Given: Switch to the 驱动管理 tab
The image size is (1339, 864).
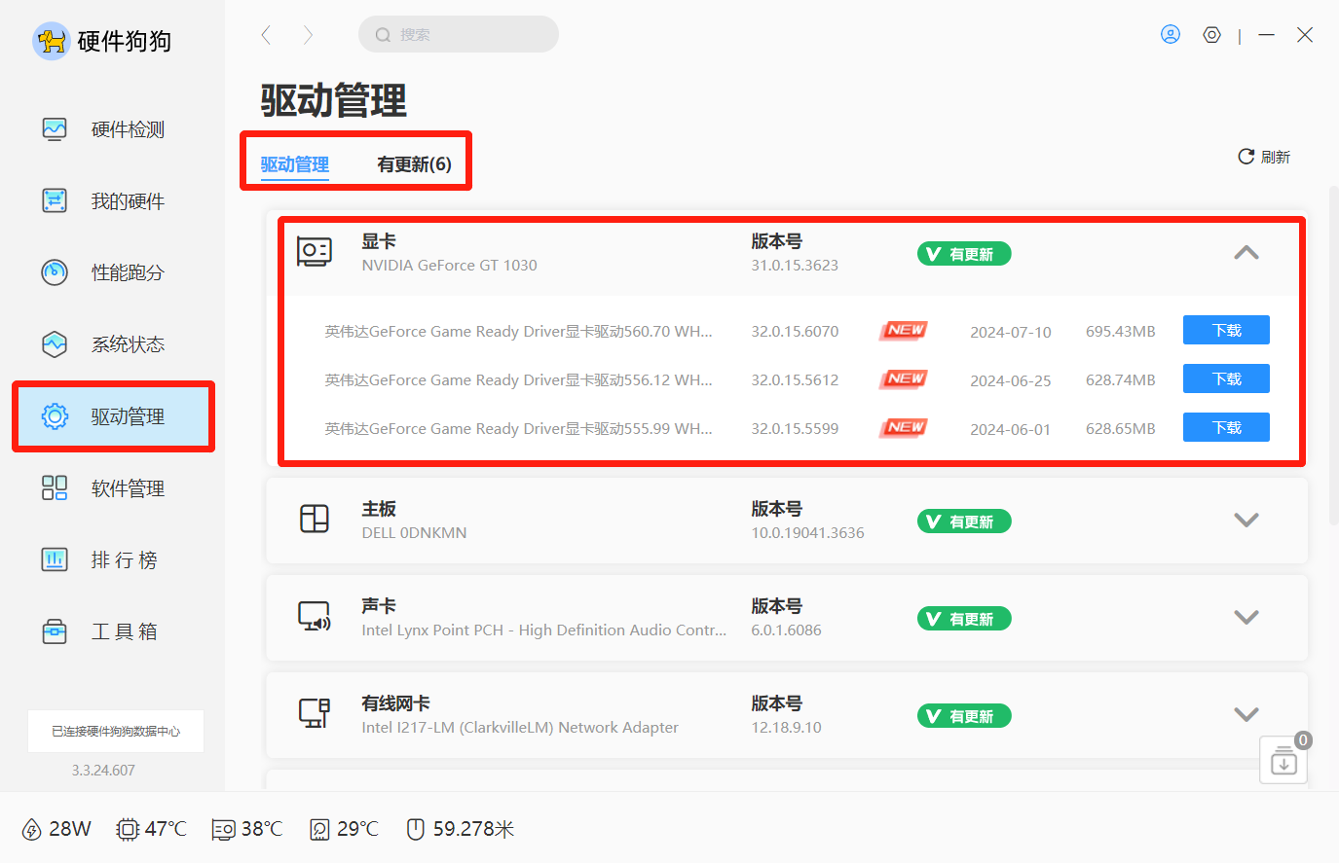Looking at the screenshot, I should (x=295, y=164).
